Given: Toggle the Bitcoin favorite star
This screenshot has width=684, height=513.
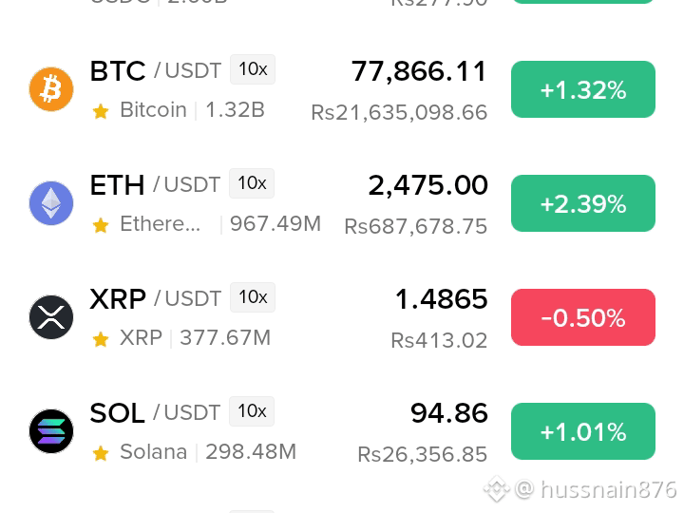Looking at the screenshot, I should (x=101, y=111).
